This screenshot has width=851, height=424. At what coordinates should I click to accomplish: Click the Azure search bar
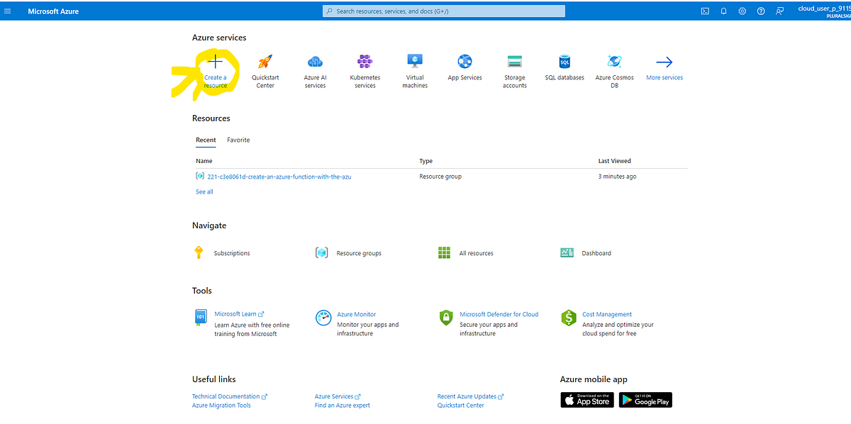click(443, 11)
